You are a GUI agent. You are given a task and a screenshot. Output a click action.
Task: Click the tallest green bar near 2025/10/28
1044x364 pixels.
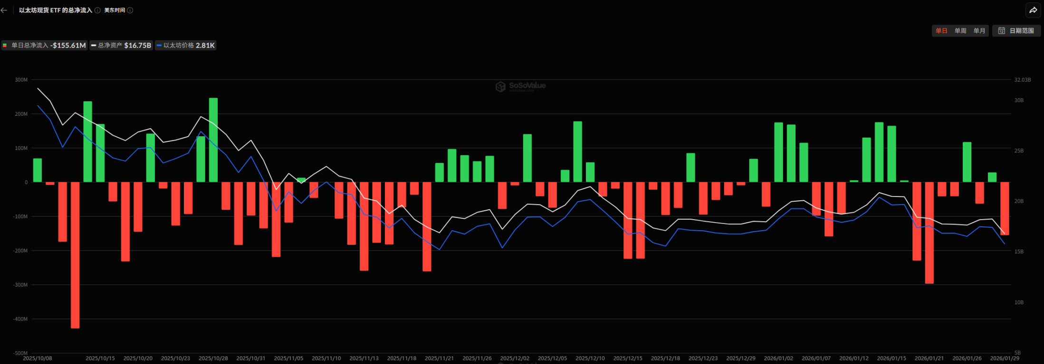[213, 140]
